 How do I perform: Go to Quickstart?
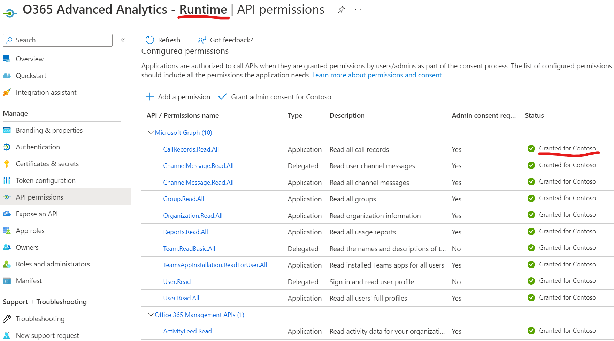31,76
